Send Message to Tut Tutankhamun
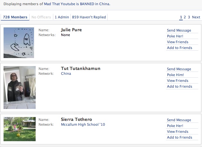This screenshot has width=202, height=147. click(179, 69)
